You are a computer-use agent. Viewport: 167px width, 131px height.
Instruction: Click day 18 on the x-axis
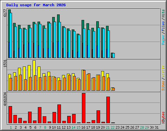93,127
